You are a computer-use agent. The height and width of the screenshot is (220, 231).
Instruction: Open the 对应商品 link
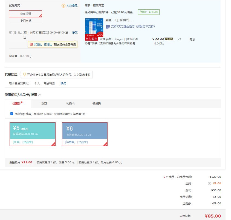(72, 5)
